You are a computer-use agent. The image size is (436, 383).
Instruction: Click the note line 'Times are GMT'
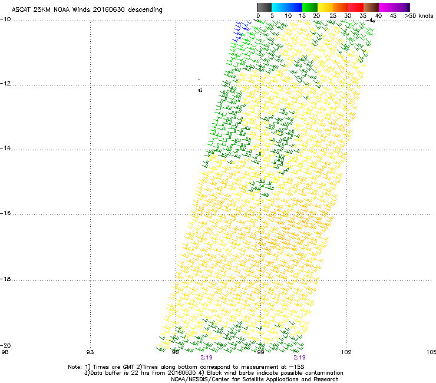[x=113, y=367]
